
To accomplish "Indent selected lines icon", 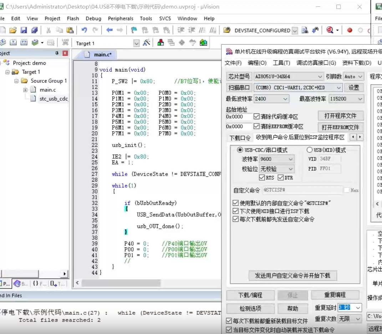I will (x=181, y=30).
